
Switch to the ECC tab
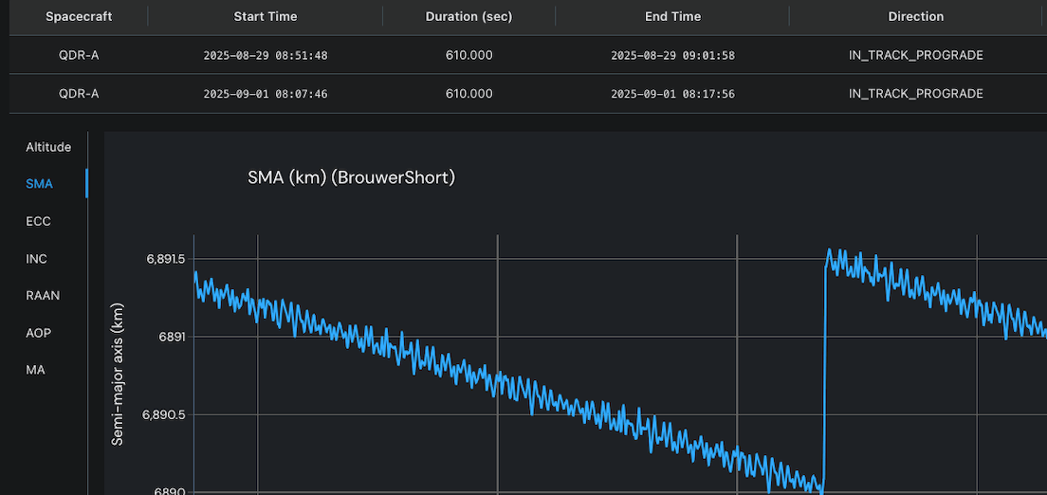(x=38, y=221)
